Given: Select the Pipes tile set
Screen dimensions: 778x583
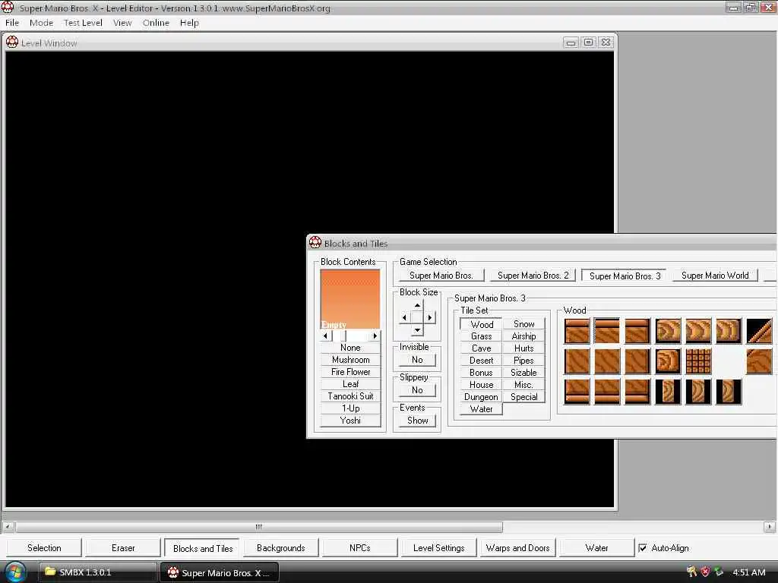Looking at the screenshot, I should coord(523,361).
